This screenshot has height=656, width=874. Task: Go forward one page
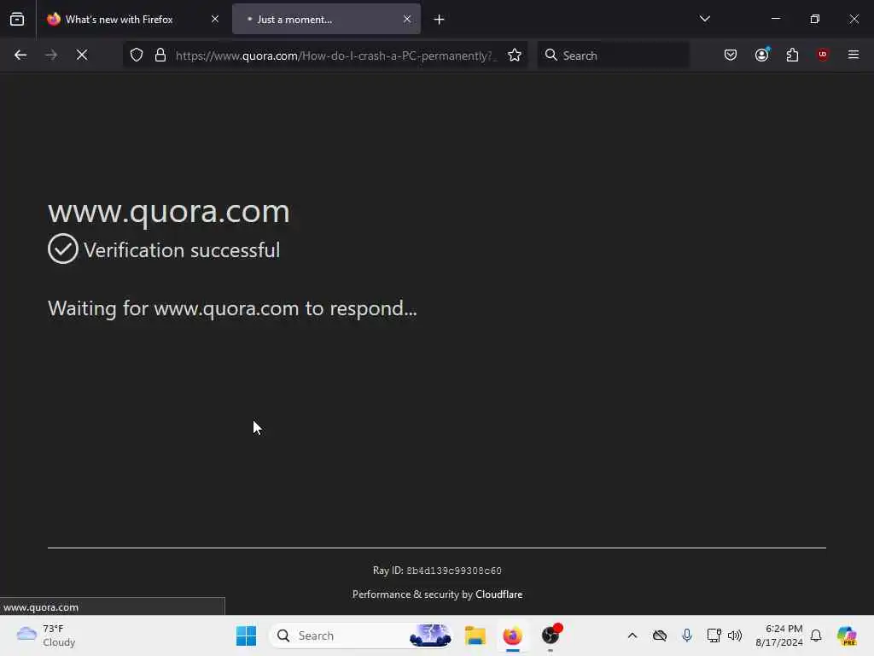tap(51, 55)
